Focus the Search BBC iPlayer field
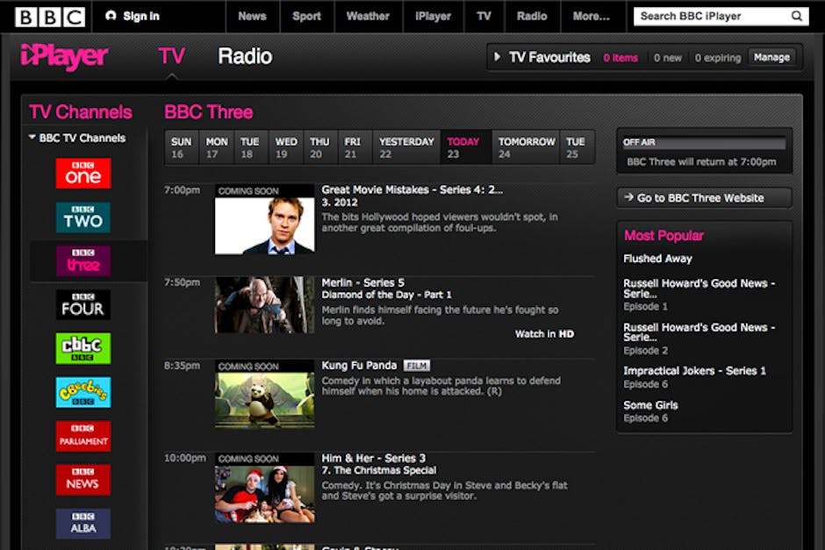 tap(711, 16)
